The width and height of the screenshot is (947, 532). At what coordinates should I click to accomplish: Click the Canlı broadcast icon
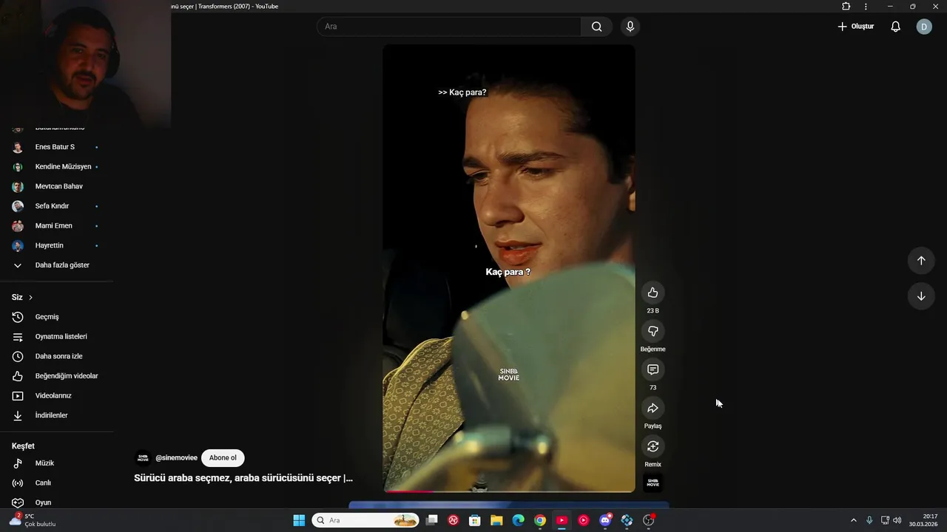tap(18, 483)
